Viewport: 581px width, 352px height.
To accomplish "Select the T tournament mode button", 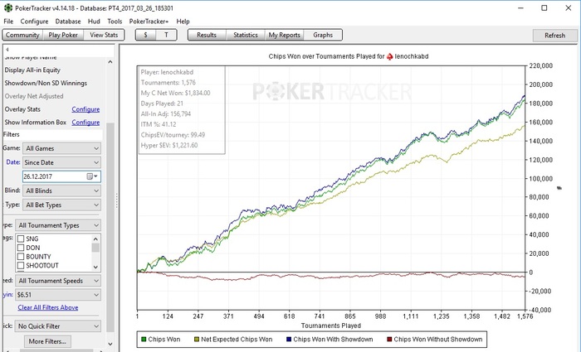I will click(166, 35).
